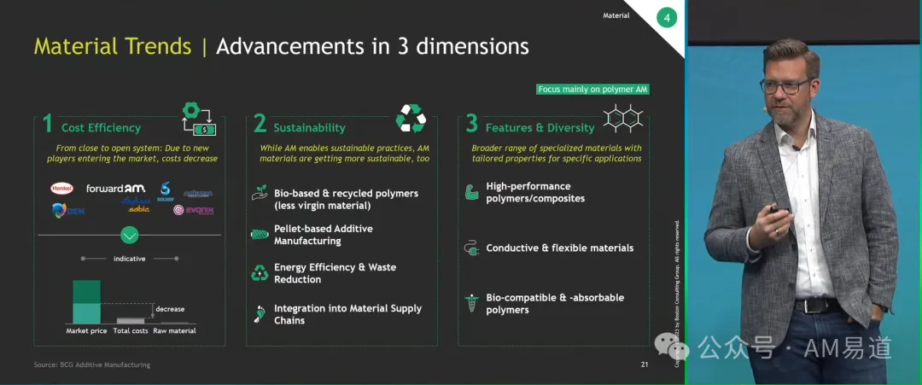The height and width of the screenshot is (385, 922).
Task: Click the 'Cost Efficiency' heading
Action: tap(101, 127)
